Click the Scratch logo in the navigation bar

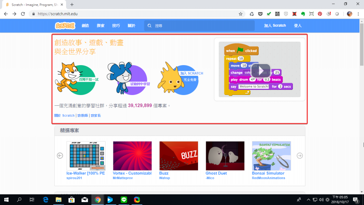[x=65, y=26]
